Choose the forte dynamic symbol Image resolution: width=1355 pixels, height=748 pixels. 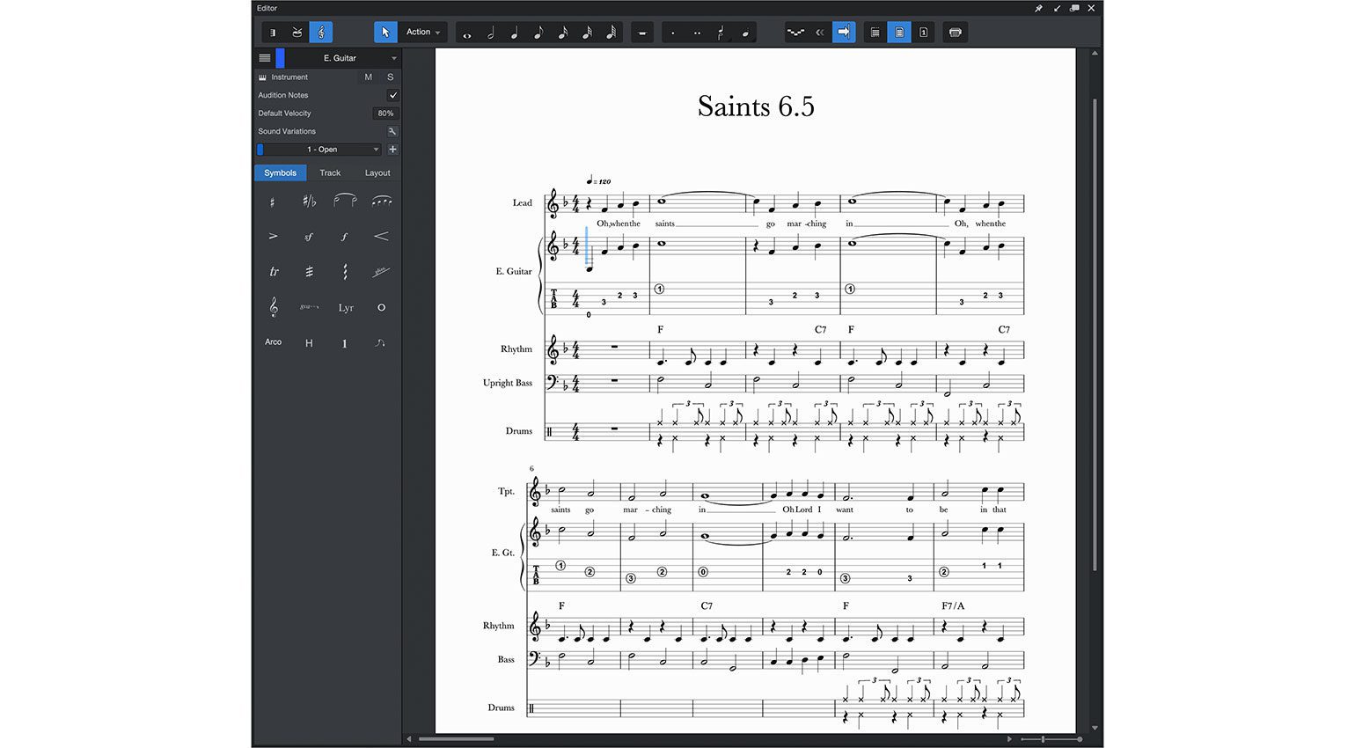point(345,236)
